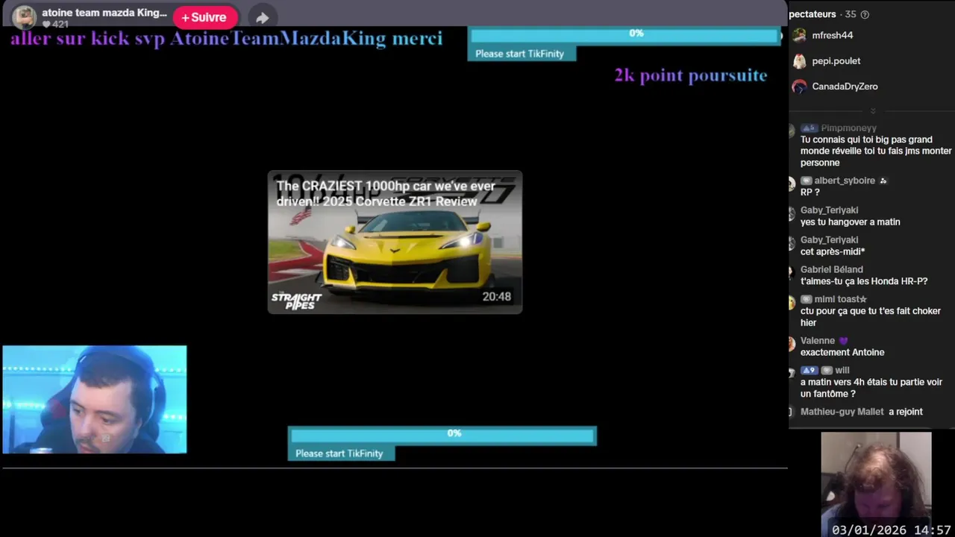The height and width of the screenshot is (537, 955).
Task: Click the bottom-right facecam window
Action: pyautogui.click(x=876, y=484)
